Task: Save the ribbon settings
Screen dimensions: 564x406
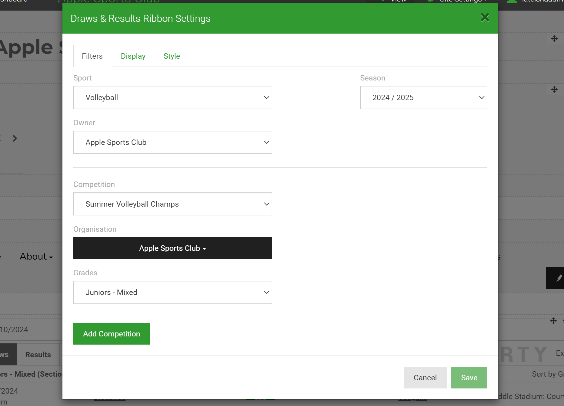Action: coord(469,378)
